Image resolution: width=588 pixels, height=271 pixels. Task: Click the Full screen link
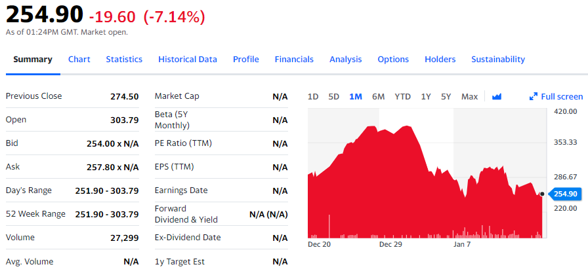561,97
